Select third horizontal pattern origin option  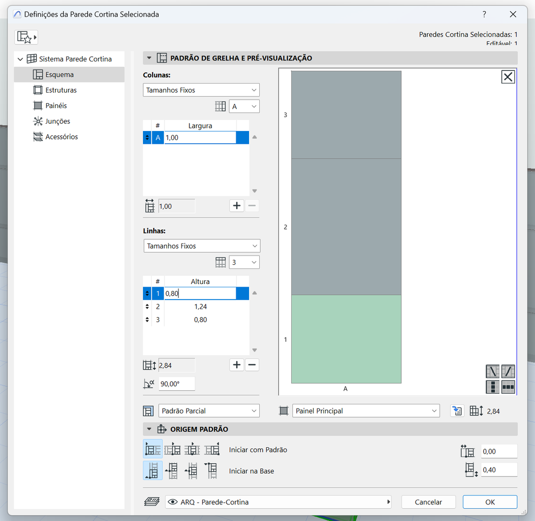[x=192, y=450]
